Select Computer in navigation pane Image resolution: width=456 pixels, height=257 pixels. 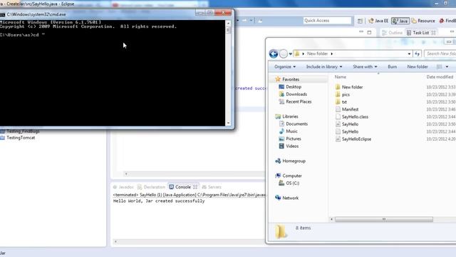click(x=292, y=176)
